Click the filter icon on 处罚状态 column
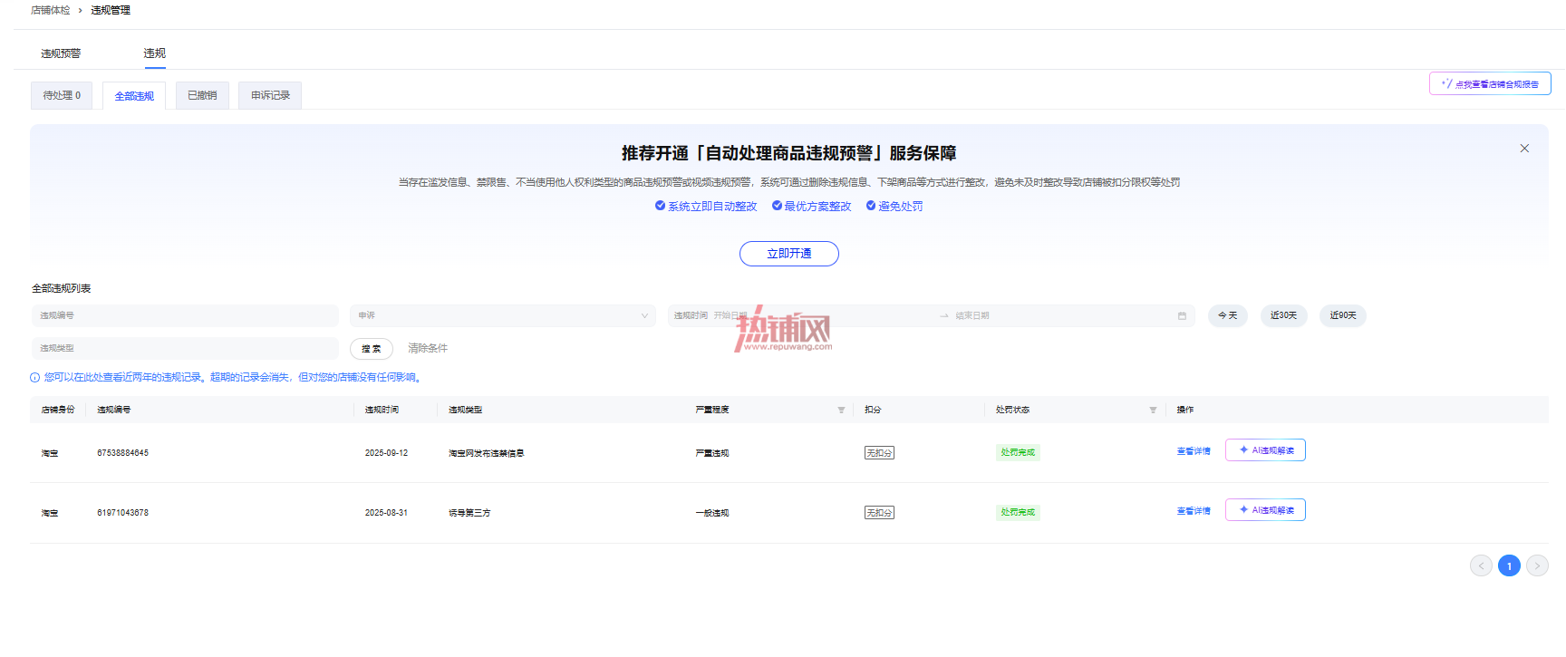 pos(1153,411)
